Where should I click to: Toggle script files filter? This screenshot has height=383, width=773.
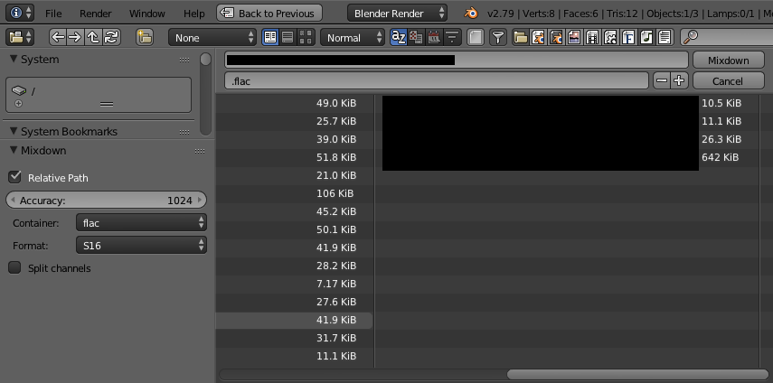point(610,37)
